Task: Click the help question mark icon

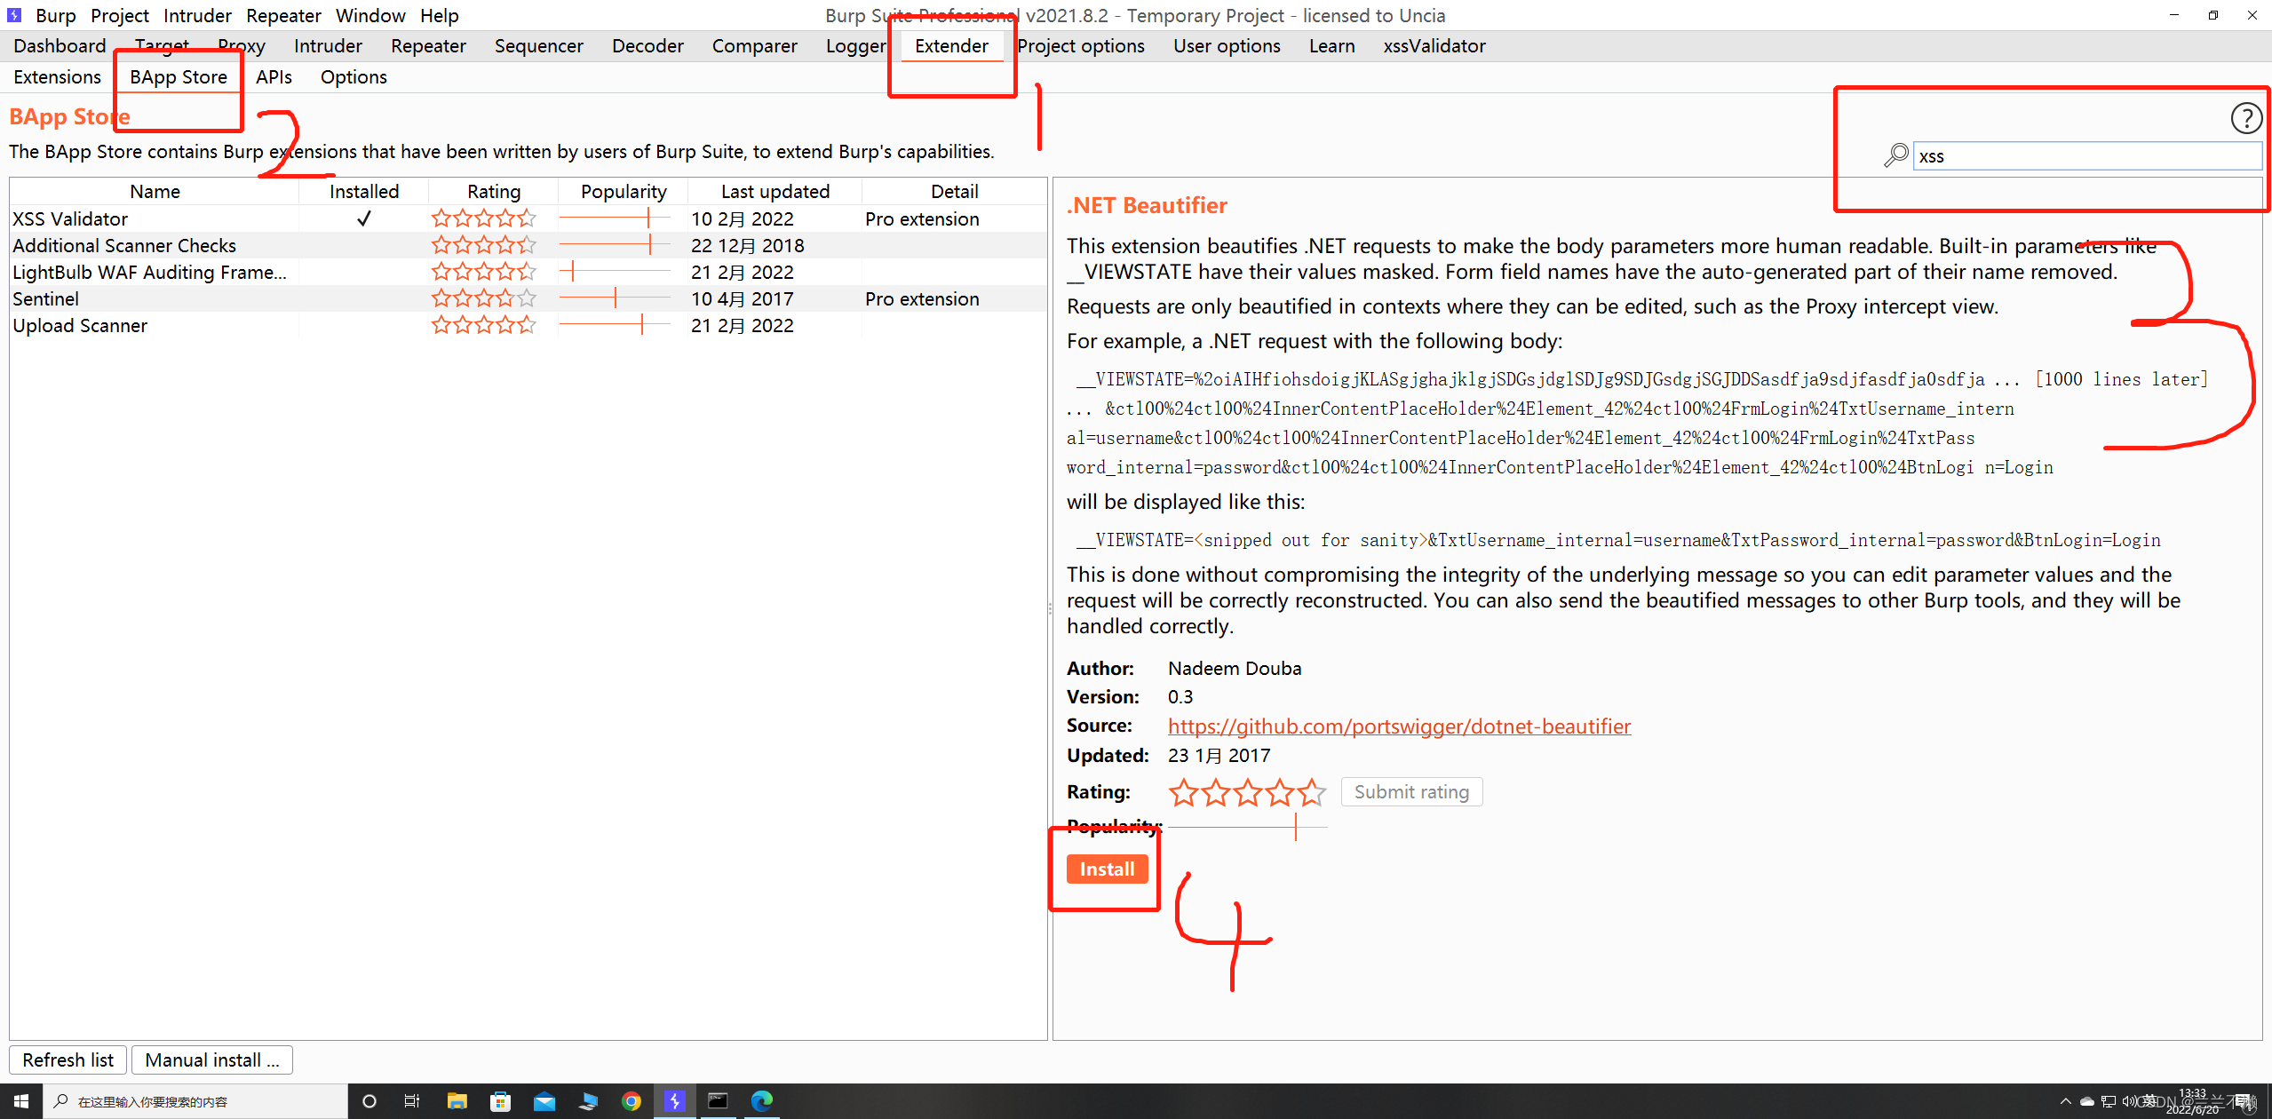Action: tap(2245, 118)
